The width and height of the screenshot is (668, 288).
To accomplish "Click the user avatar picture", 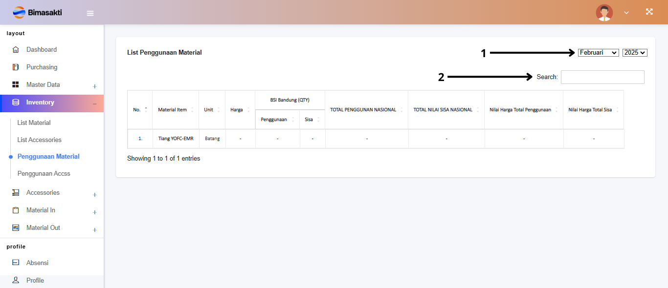I will tap(604, 13).
